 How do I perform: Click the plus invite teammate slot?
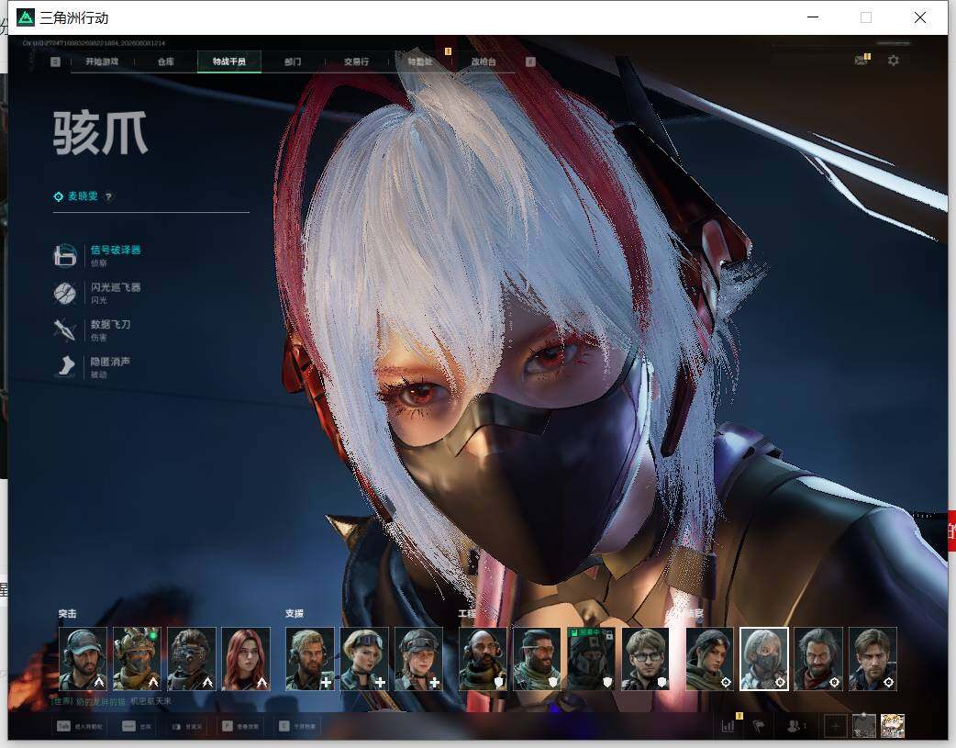[x=835, y=726]
